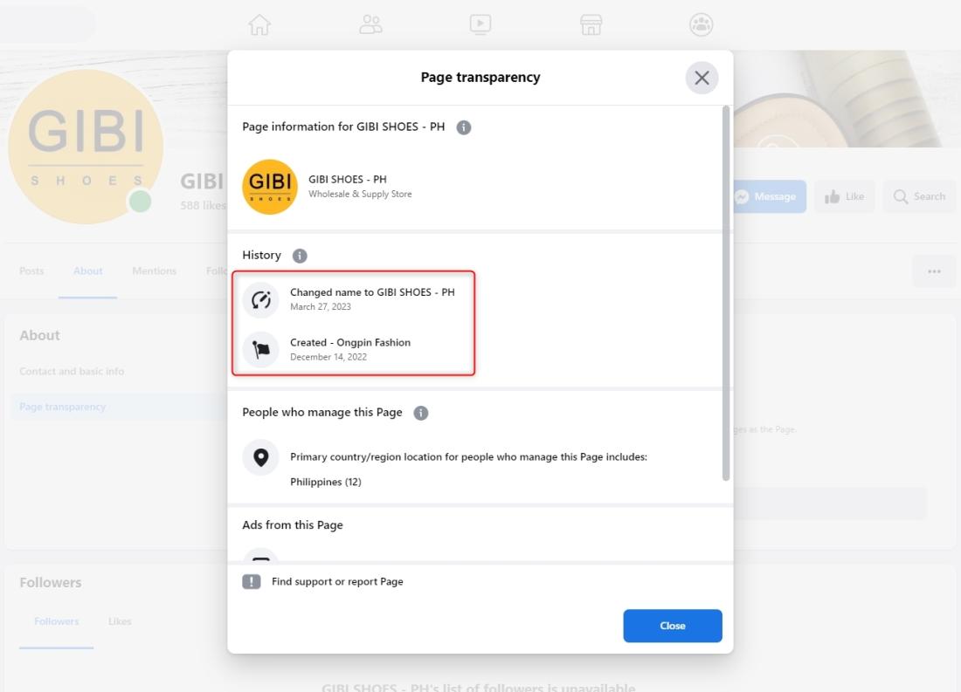Screen dimensions: 961x692
Task: Open the three-dots more options menu
Action: click(934, 271)
